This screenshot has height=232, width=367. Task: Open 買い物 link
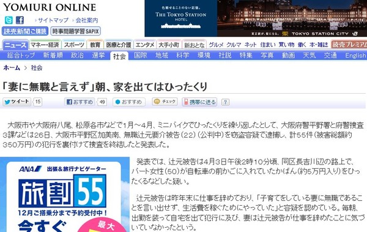(x=286, y=45)
